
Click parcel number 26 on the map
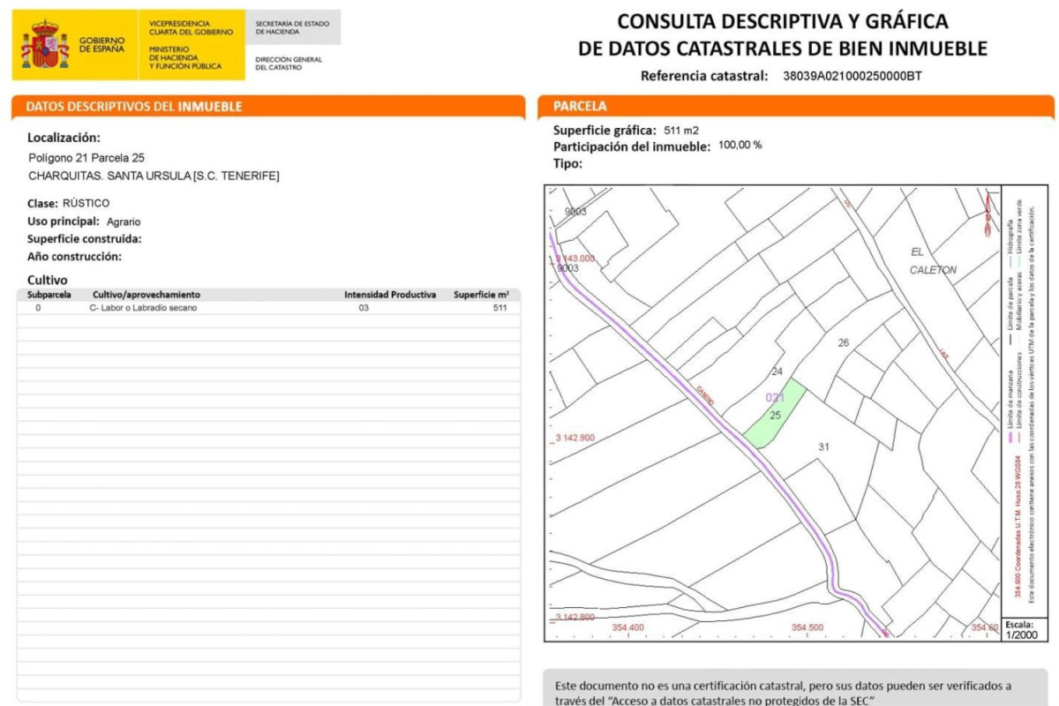(x=843, y=342)
